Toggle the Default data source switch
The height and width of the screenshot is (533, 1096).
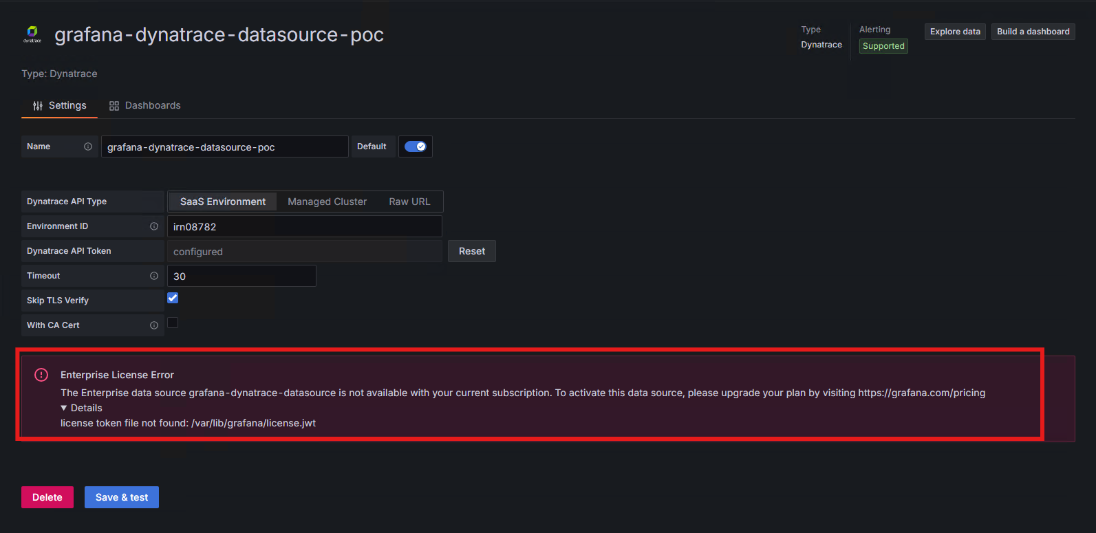tap(416, 146)
